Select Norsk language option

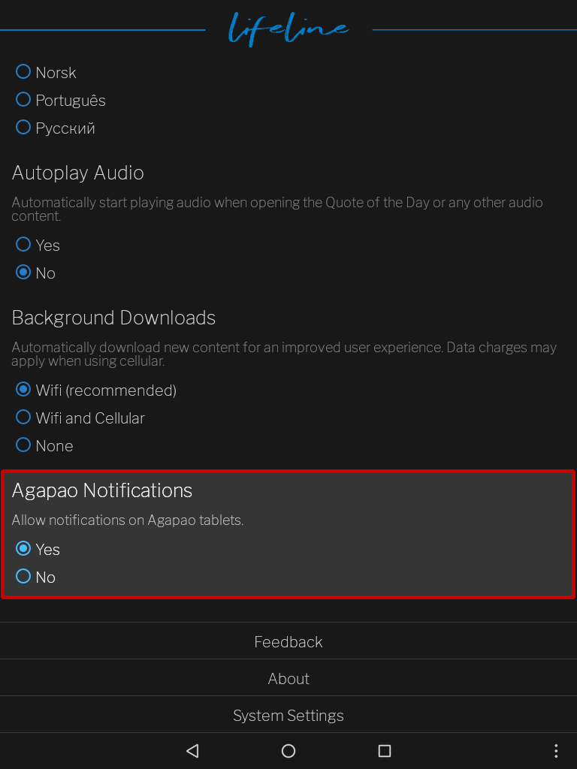(x=46, y=73)
